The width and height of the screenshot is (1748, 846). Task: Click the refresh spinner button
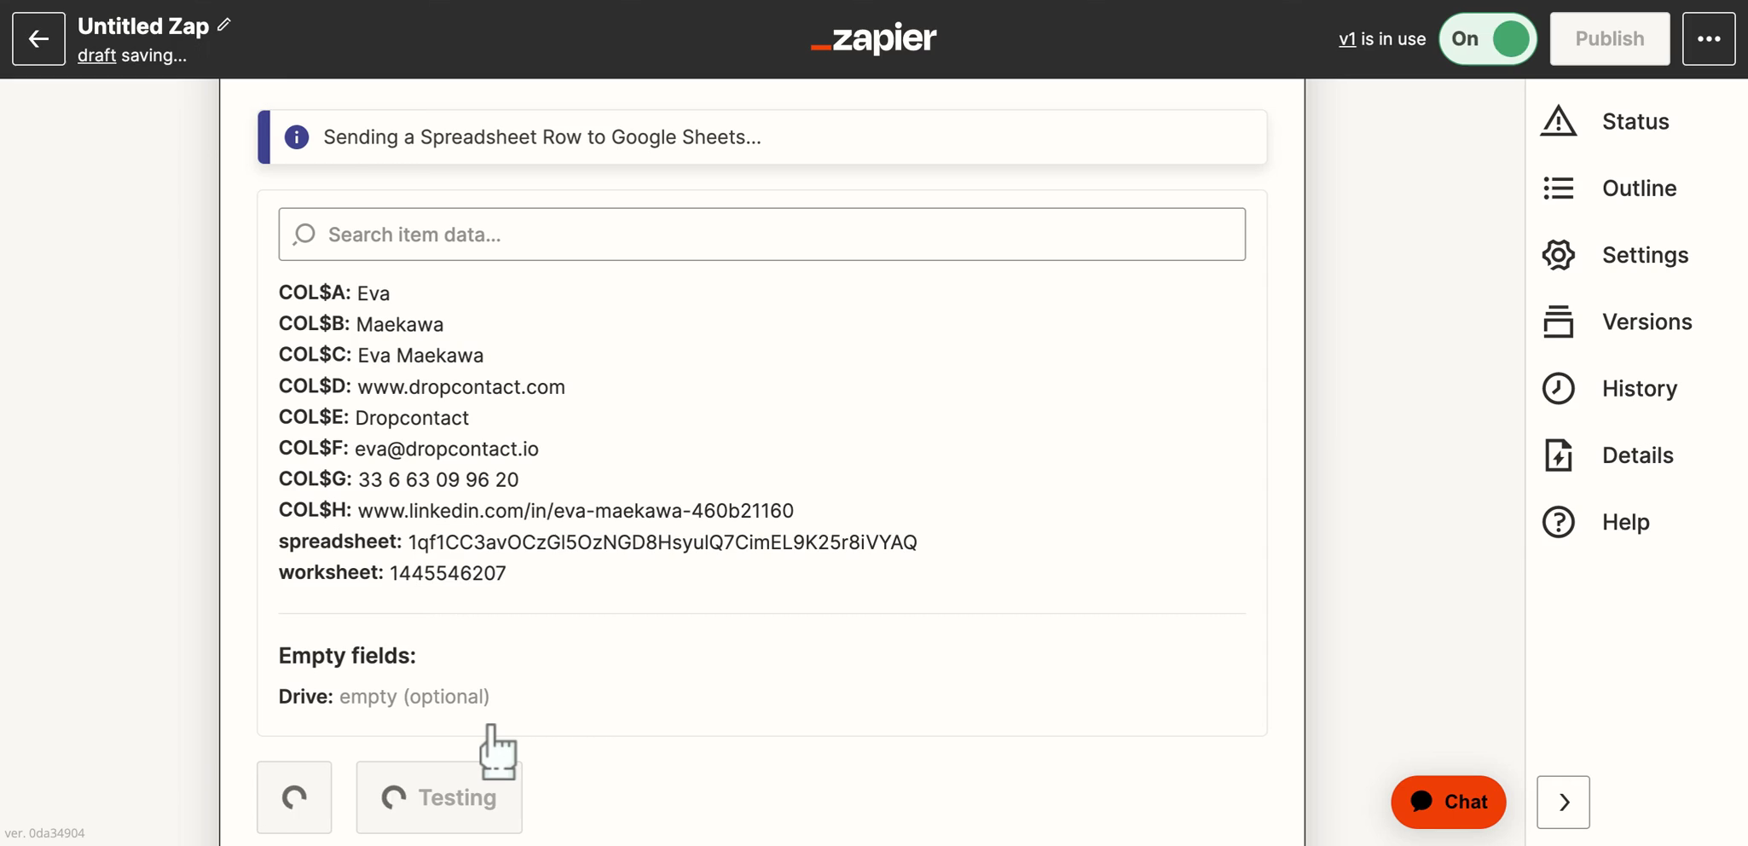pyautogui.click(x=294, y=797)
